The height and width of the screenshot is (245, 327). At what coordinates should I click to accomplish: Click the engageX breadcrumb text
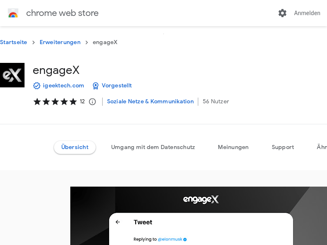coord(105,42)
